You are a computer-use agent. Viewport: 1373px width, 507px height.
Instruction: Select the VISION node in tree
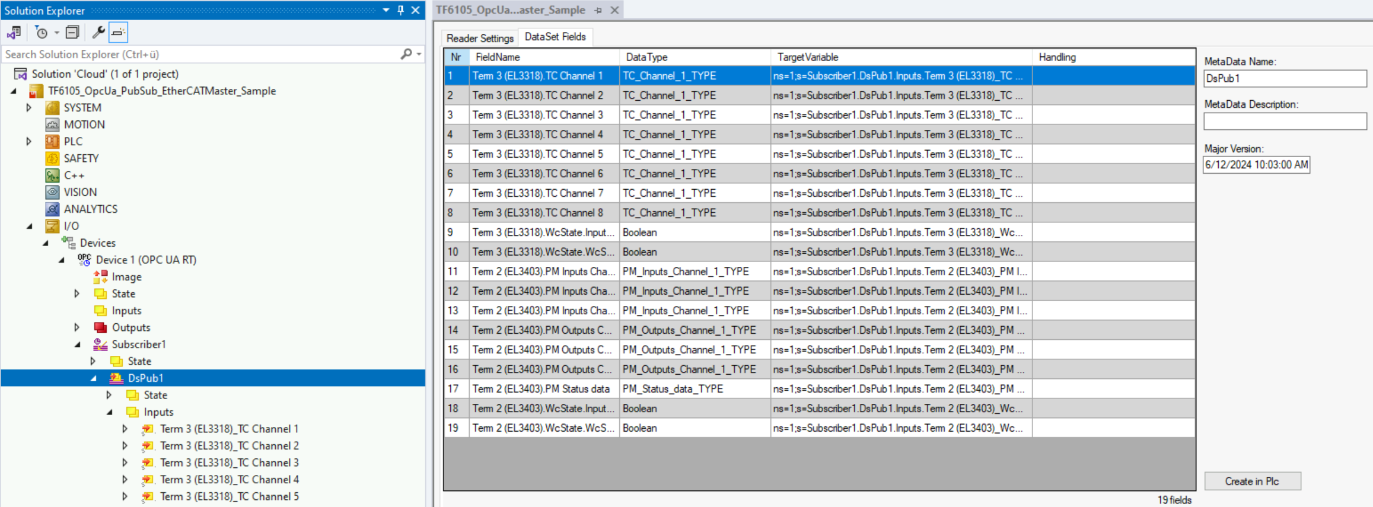(80, 192)
